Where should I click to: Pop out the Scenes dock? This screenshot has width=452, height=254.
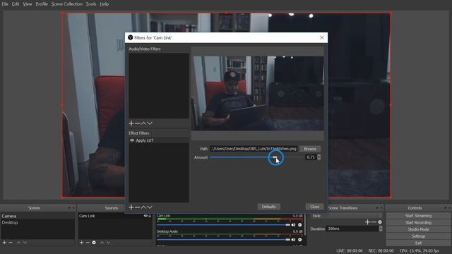(x=69, y=207)
